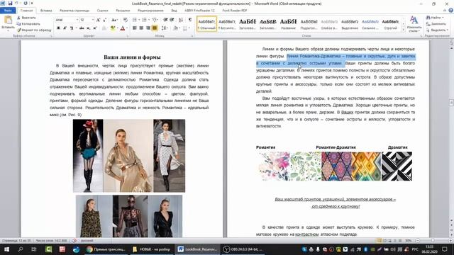Click the Undo arrow in quick access toolbar
The height and width of the screenshot is (255, 454).
tap(17, 3)
